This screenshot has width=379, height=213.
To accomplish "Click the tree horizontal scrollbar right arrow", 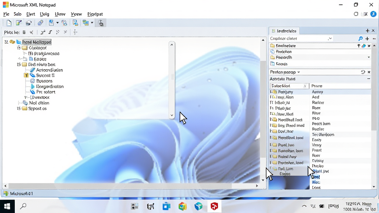I will coord(257,186).
